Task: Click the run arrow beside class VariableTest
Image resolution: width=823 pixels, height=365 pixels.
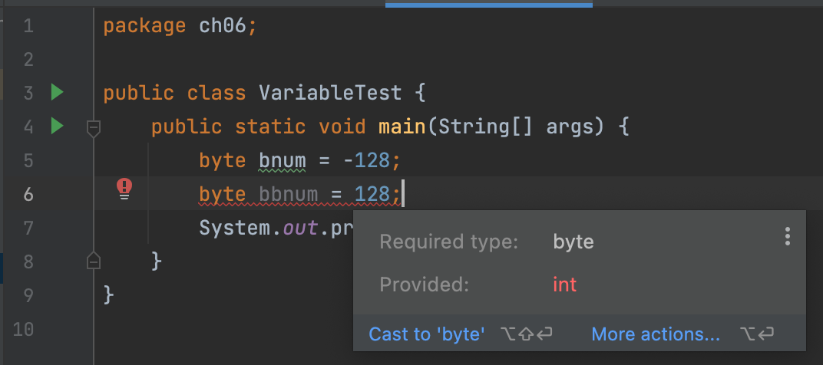Action: (58, 93)
